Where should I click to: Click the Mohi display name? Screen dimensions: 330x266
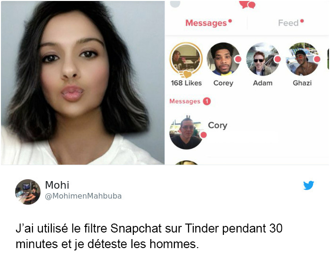(x=57, y=185)
